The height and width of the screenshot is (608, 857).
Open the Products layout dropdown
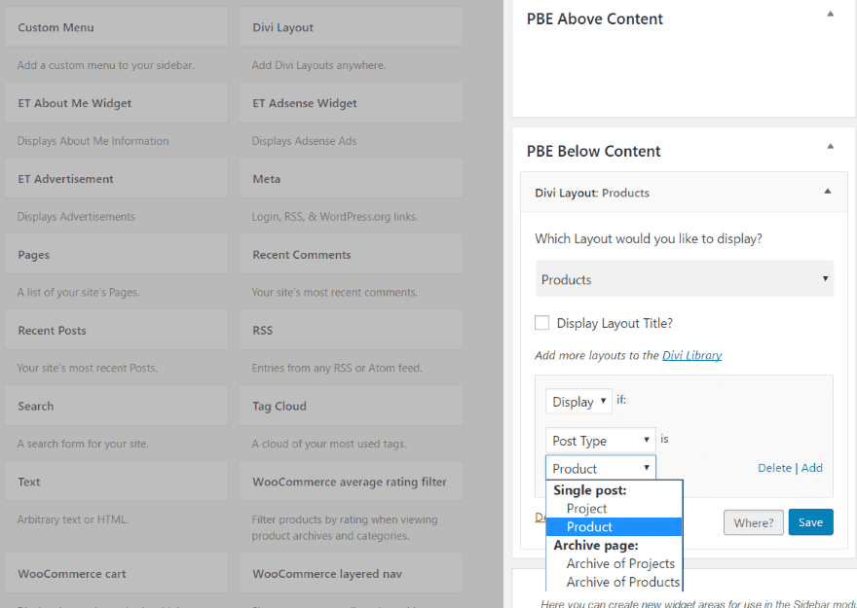click(685, 279)
